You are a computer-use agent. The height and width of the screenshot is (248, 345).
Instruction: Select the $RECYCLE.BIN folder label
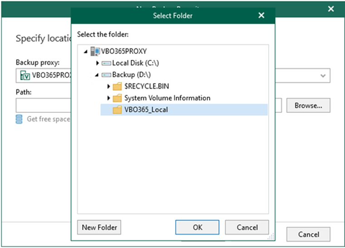point(147,86)
